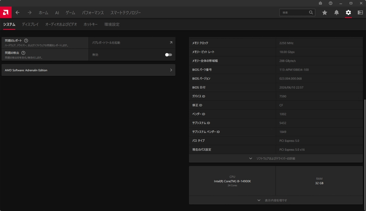Screen dimensions: 366x211
Task: Open the スマートテクノロジー menu
Action: point(125,13)
